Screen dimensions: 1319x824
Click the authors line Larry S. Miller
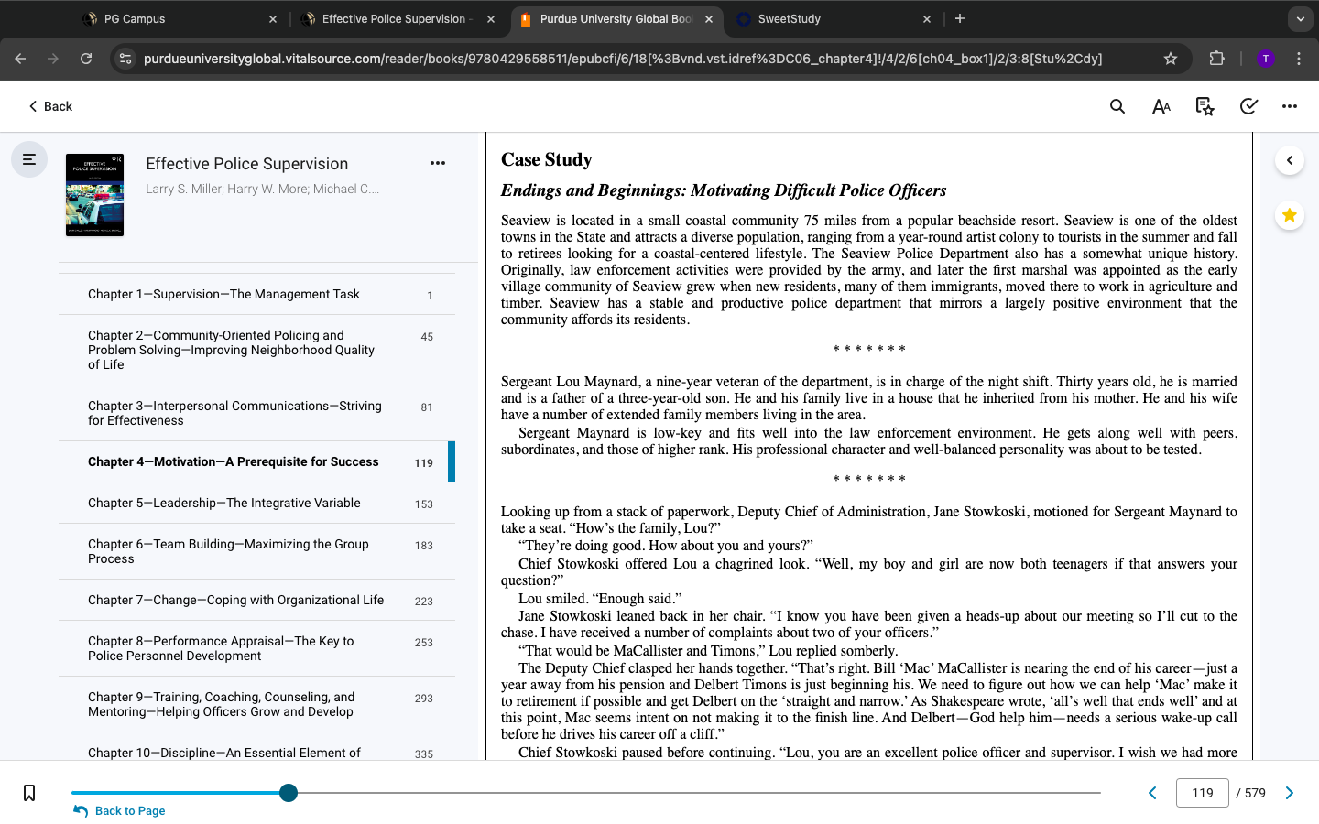(x=262, y=189)
